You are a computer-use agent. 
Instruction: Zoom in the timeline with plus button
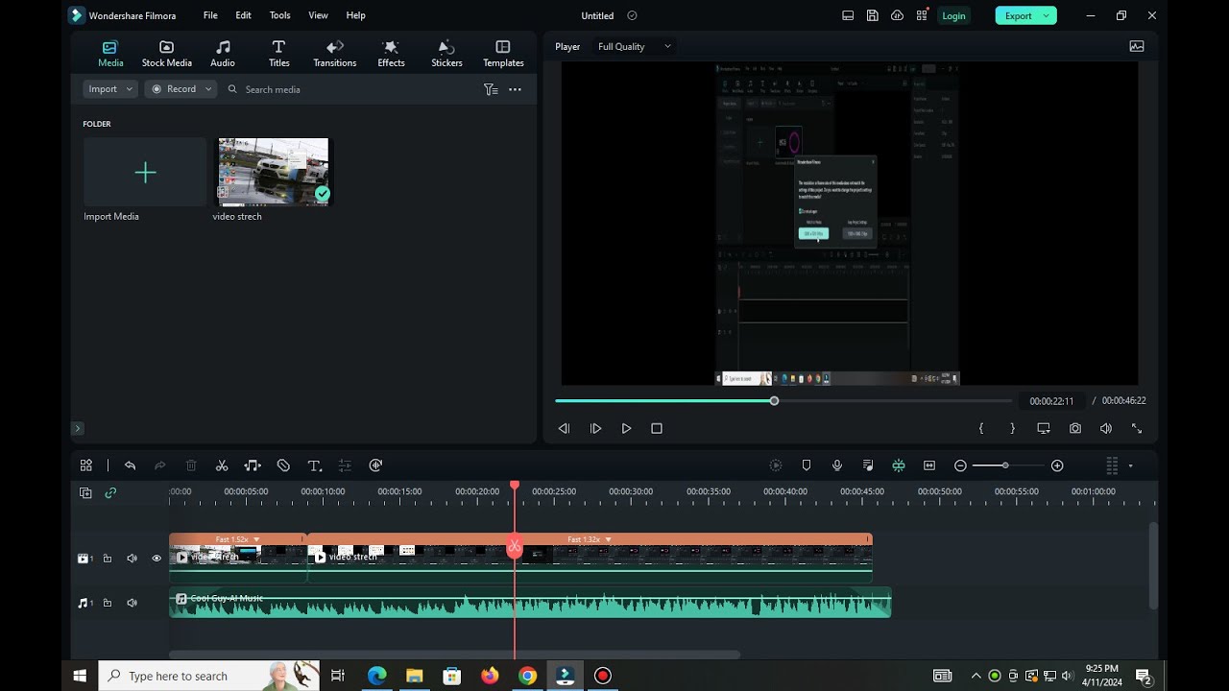pos(1057,465)
